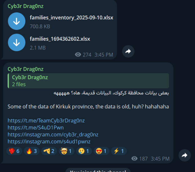Open the instagram.com/cyb3r_drag0nz link
195x172 pixels.
(53, 134)
